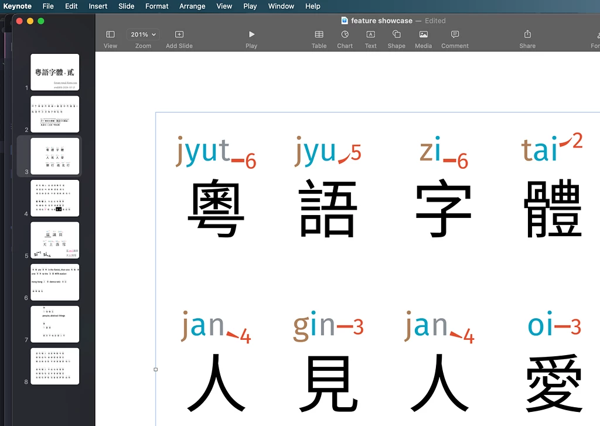The height and width of the screenshot is (426, 600).
Task: Open the Keynote application menu
Action: point(17,6)
